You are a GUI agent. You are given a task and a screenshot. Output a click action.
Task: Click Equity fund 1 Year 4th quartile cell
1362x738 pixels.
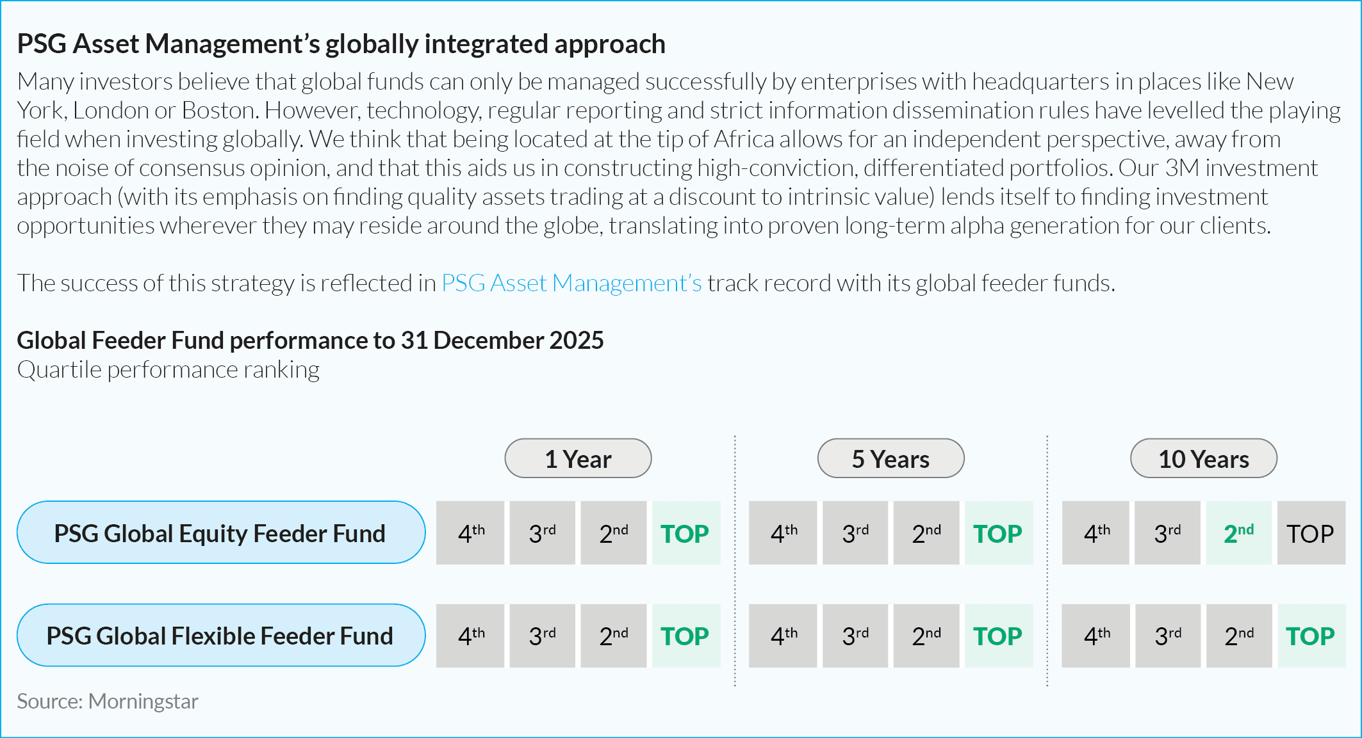pyautogui.click(x=470, y=533)
